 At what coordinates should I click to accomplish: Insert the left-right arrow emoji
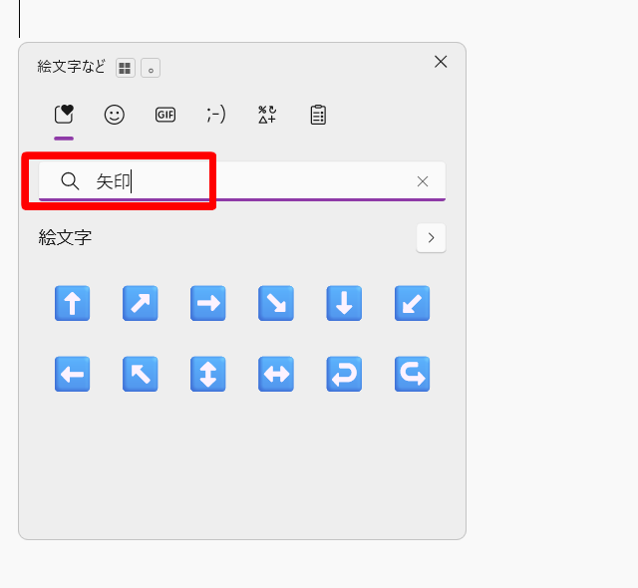click(x=275, y=374)
